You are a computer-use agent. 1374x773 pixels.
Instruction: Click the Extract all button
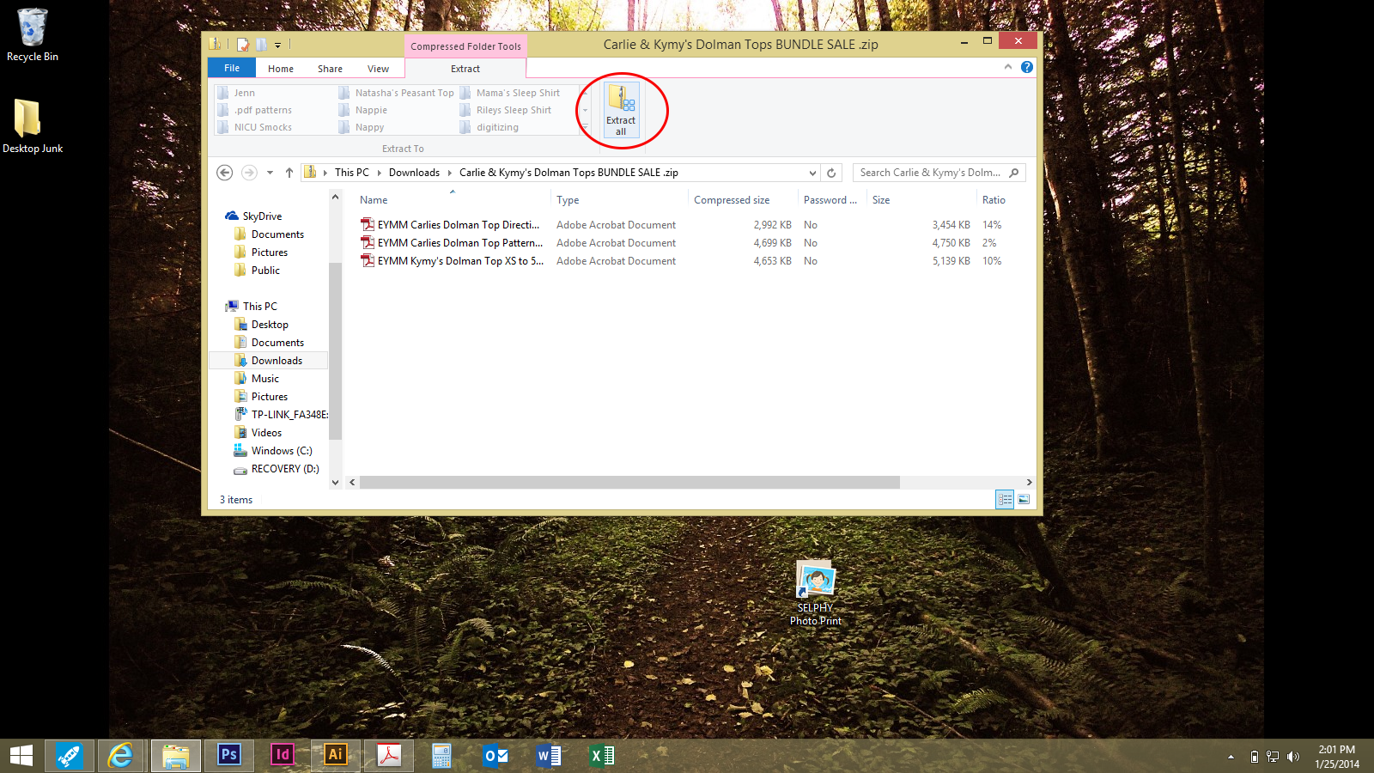coord(621,109)
